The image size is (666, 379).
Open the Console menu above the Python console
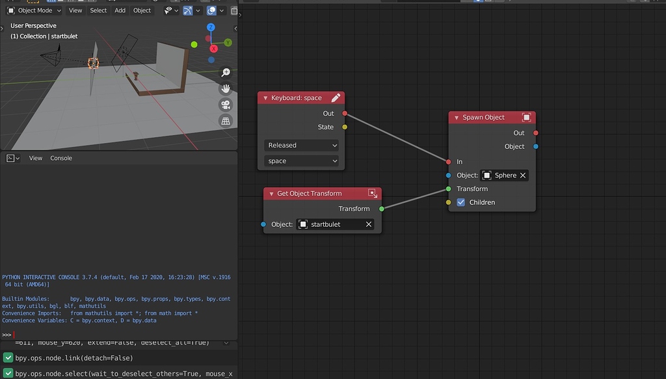coord(60,157)
